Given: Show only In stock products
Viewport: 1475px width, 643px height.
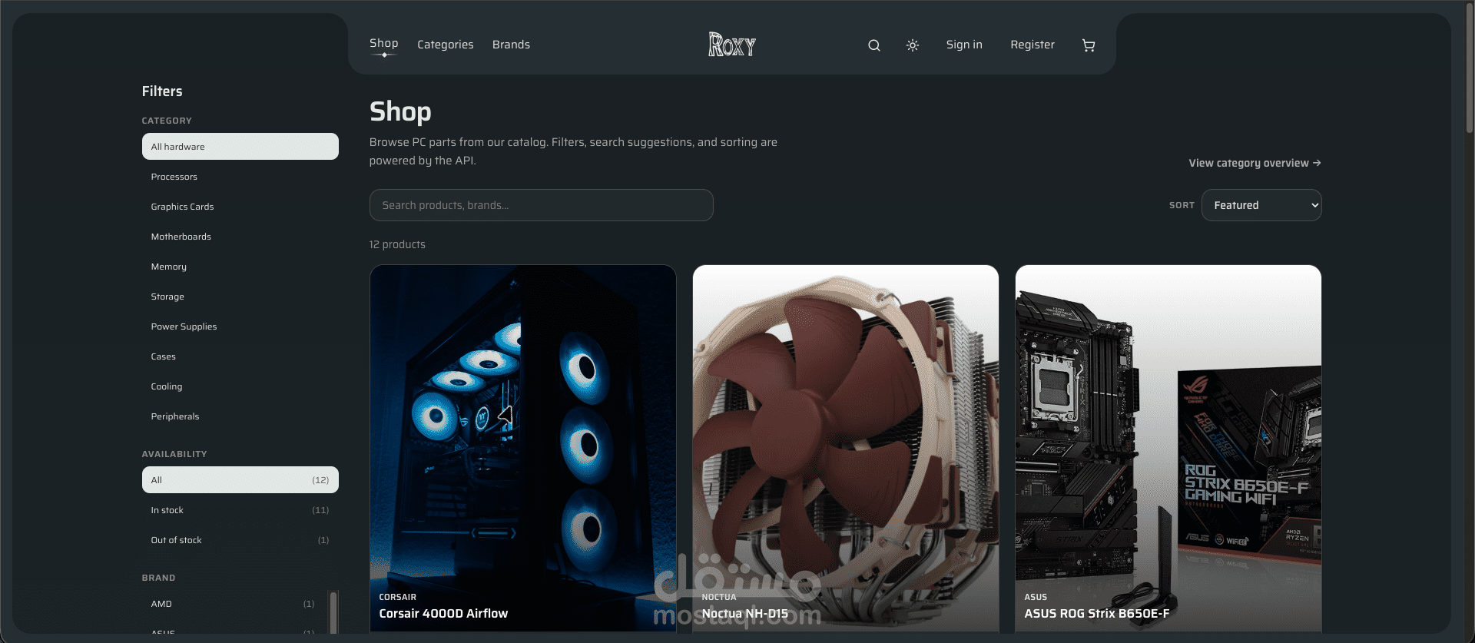Looking at the screenshot, I should pos(240,510).
